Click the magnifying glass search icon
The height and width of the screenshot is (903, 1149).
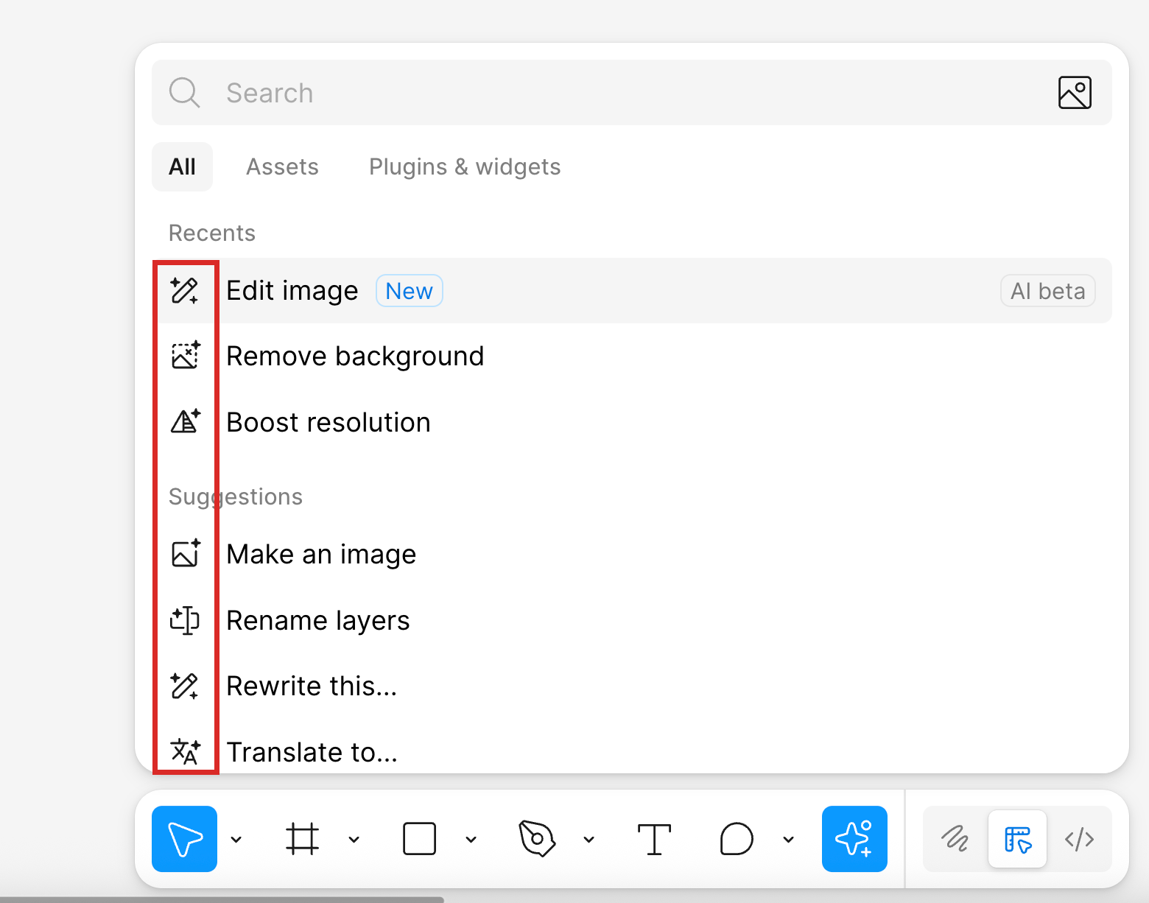click(184, 93)
